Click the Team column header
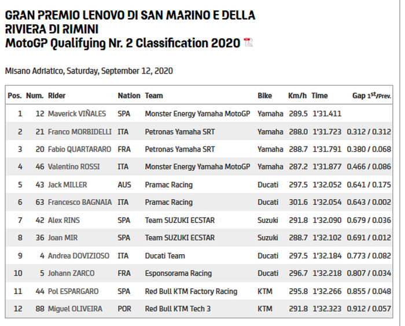 tap(154, 96)
